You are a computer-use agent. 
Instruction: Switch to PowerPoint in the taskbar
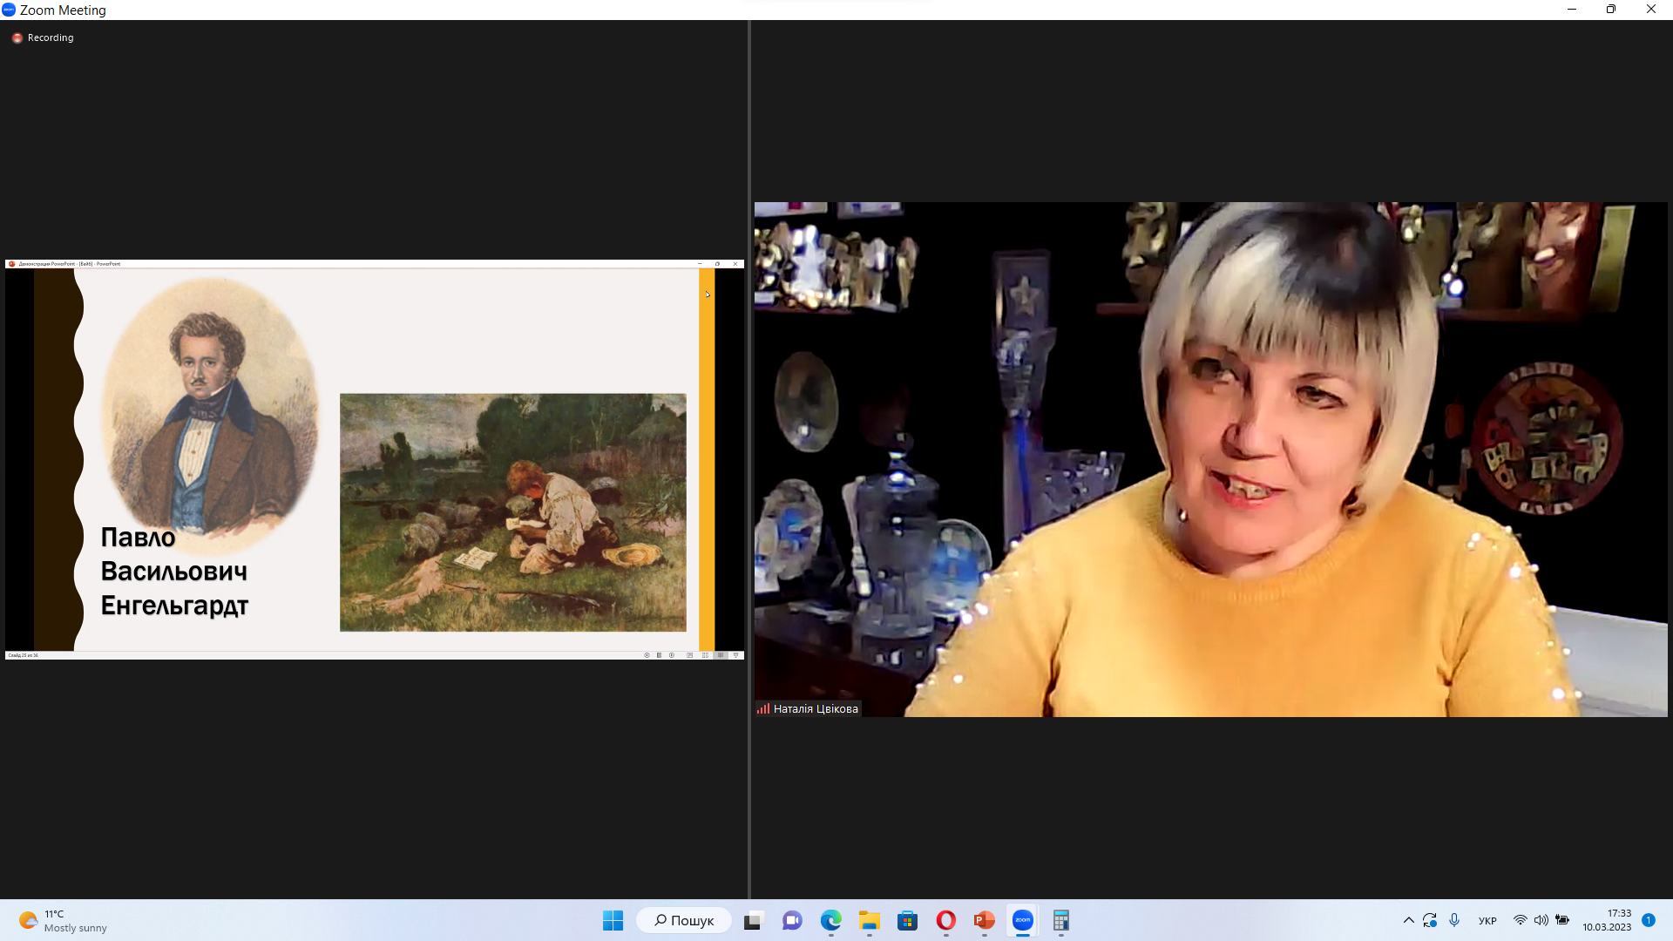(x=984, y=920)
